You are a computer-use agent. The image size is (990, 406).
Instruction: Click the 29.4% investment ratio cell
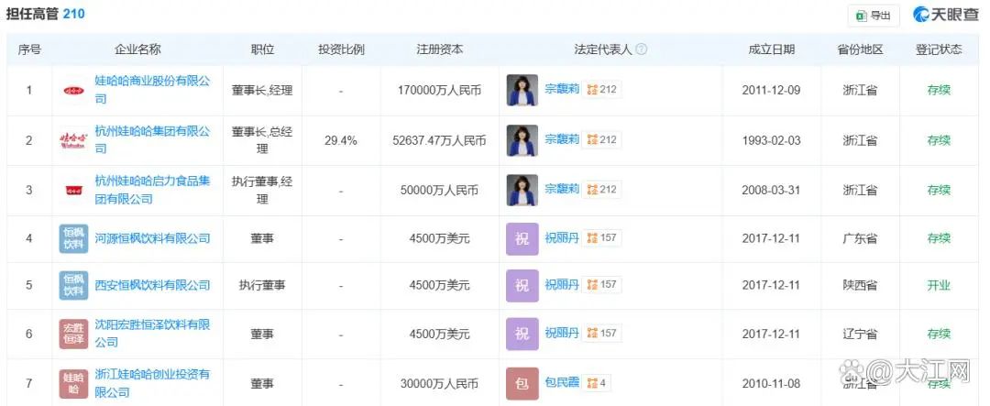pyautogui.click(x=341, y=140)
